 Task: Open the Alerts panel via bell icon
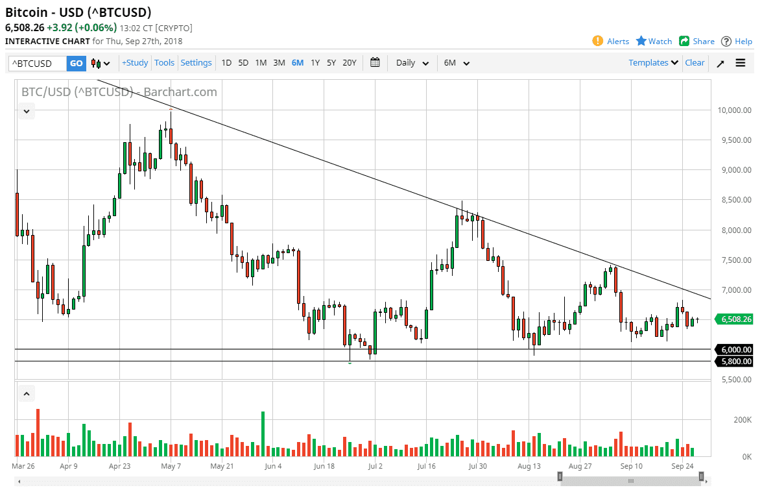pyautogui.click(x=610, y=41)
